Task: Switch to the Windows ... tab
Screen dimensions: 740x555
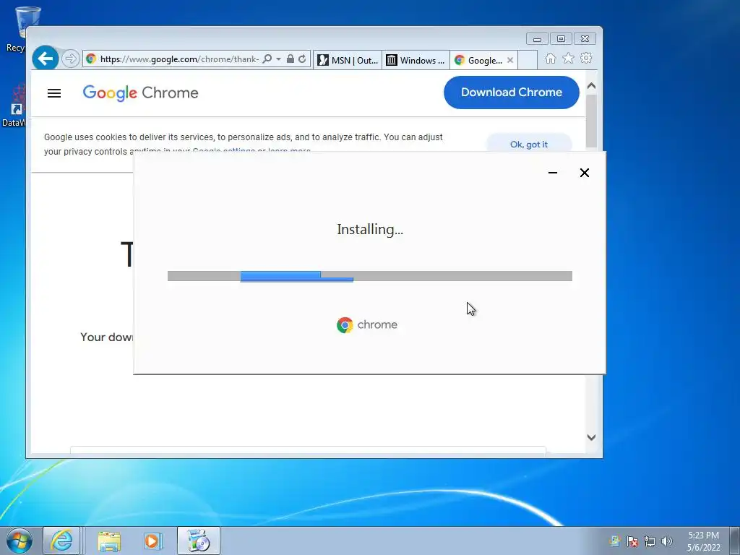Action: coord(416,60)
